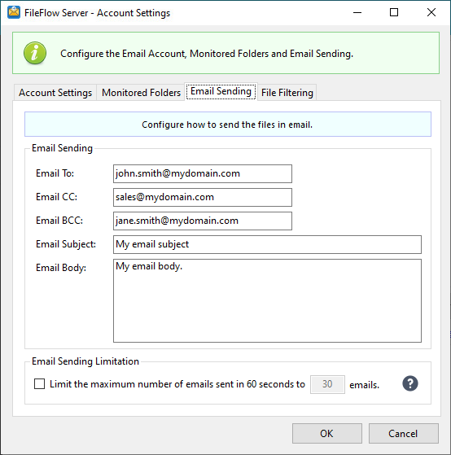
Task: Switch to the Account Settings tab
Action: [x=55, y=93]
